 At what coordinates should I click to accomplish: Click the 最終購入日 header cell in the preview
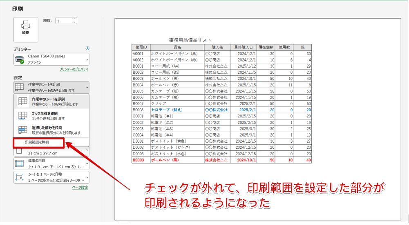(x=244, y=47)
